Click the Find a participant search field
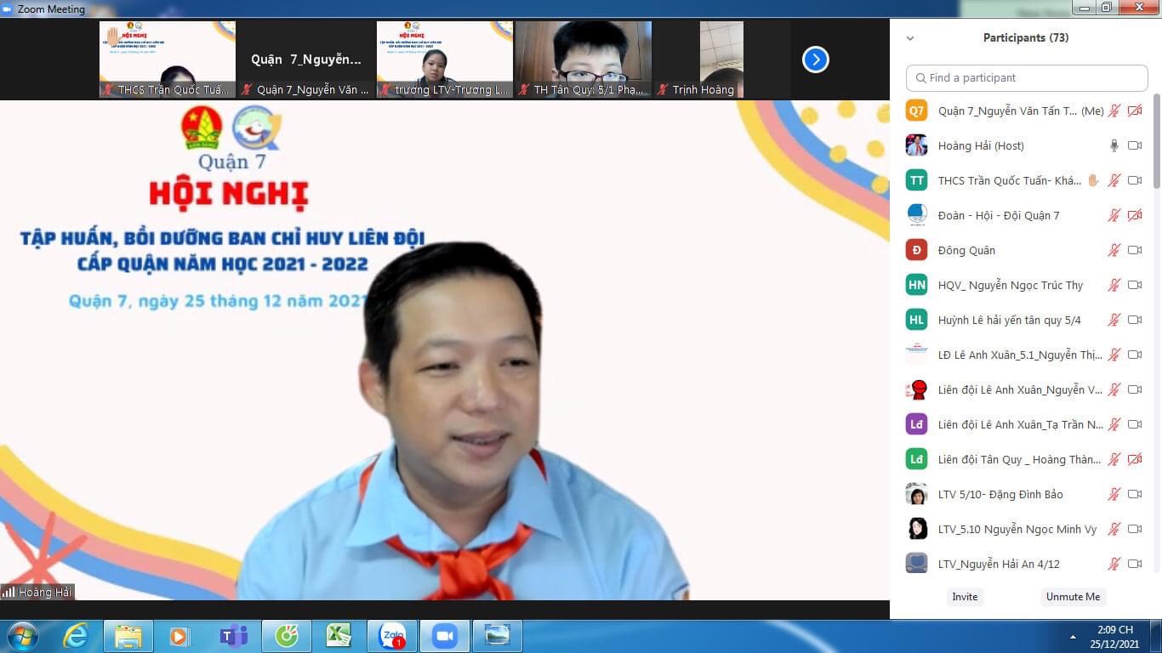 (x=1027, y=77)
